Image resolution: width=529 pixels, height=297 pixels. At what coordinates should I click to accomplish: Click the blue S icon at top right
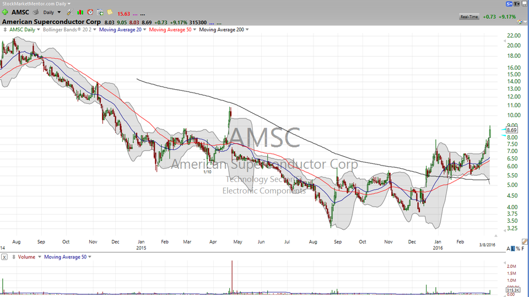tap(509, 4)
